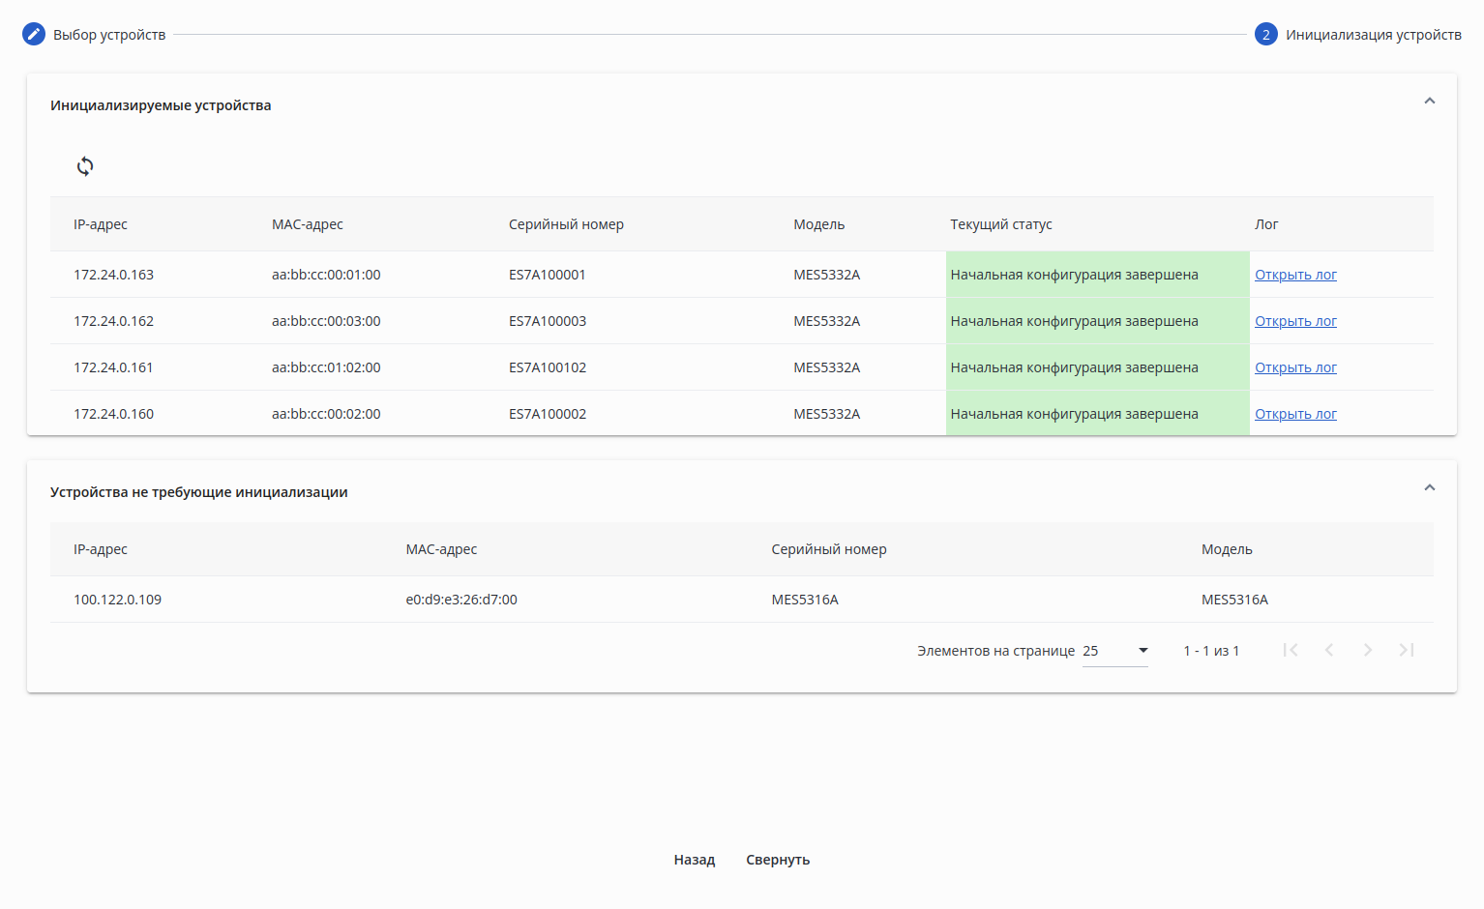Open log for device 172.24.0.160
Screen dimensions: 1484x909
1295,414
